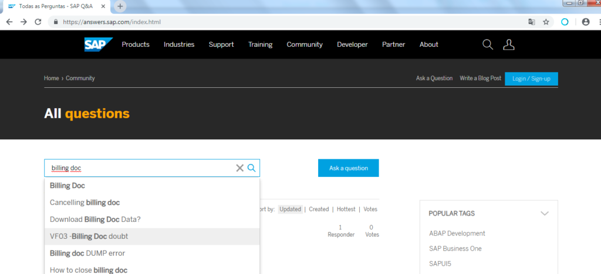Open the Partner menu

[x=394, y=44]
